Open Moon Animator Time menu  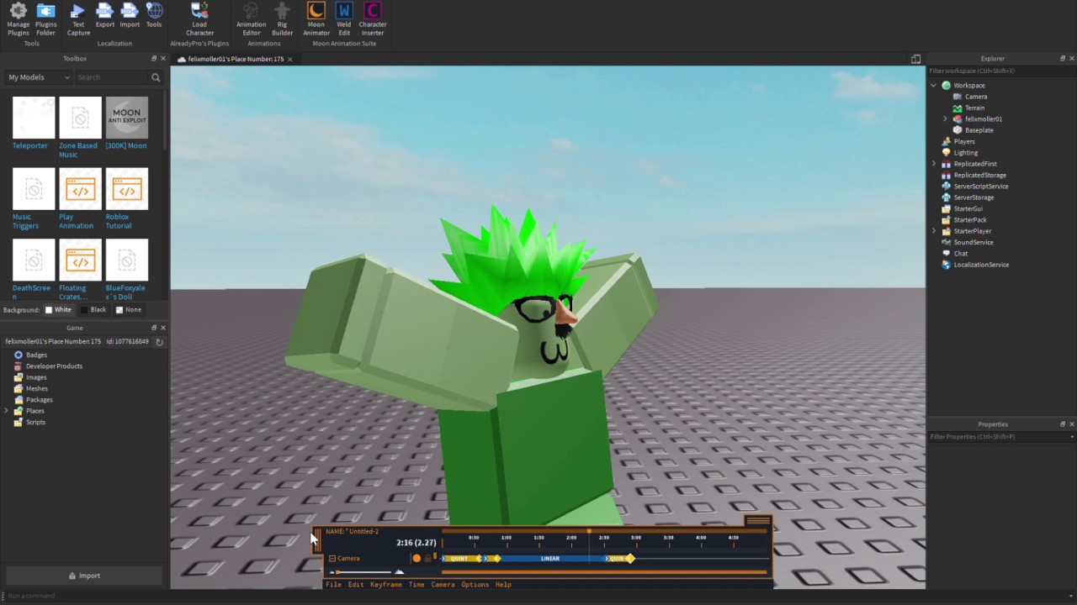(416, 585)
